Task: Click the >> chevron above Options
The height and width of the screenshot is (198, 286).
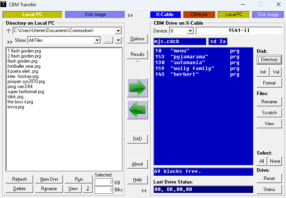Action: click(x=130, y=15)
